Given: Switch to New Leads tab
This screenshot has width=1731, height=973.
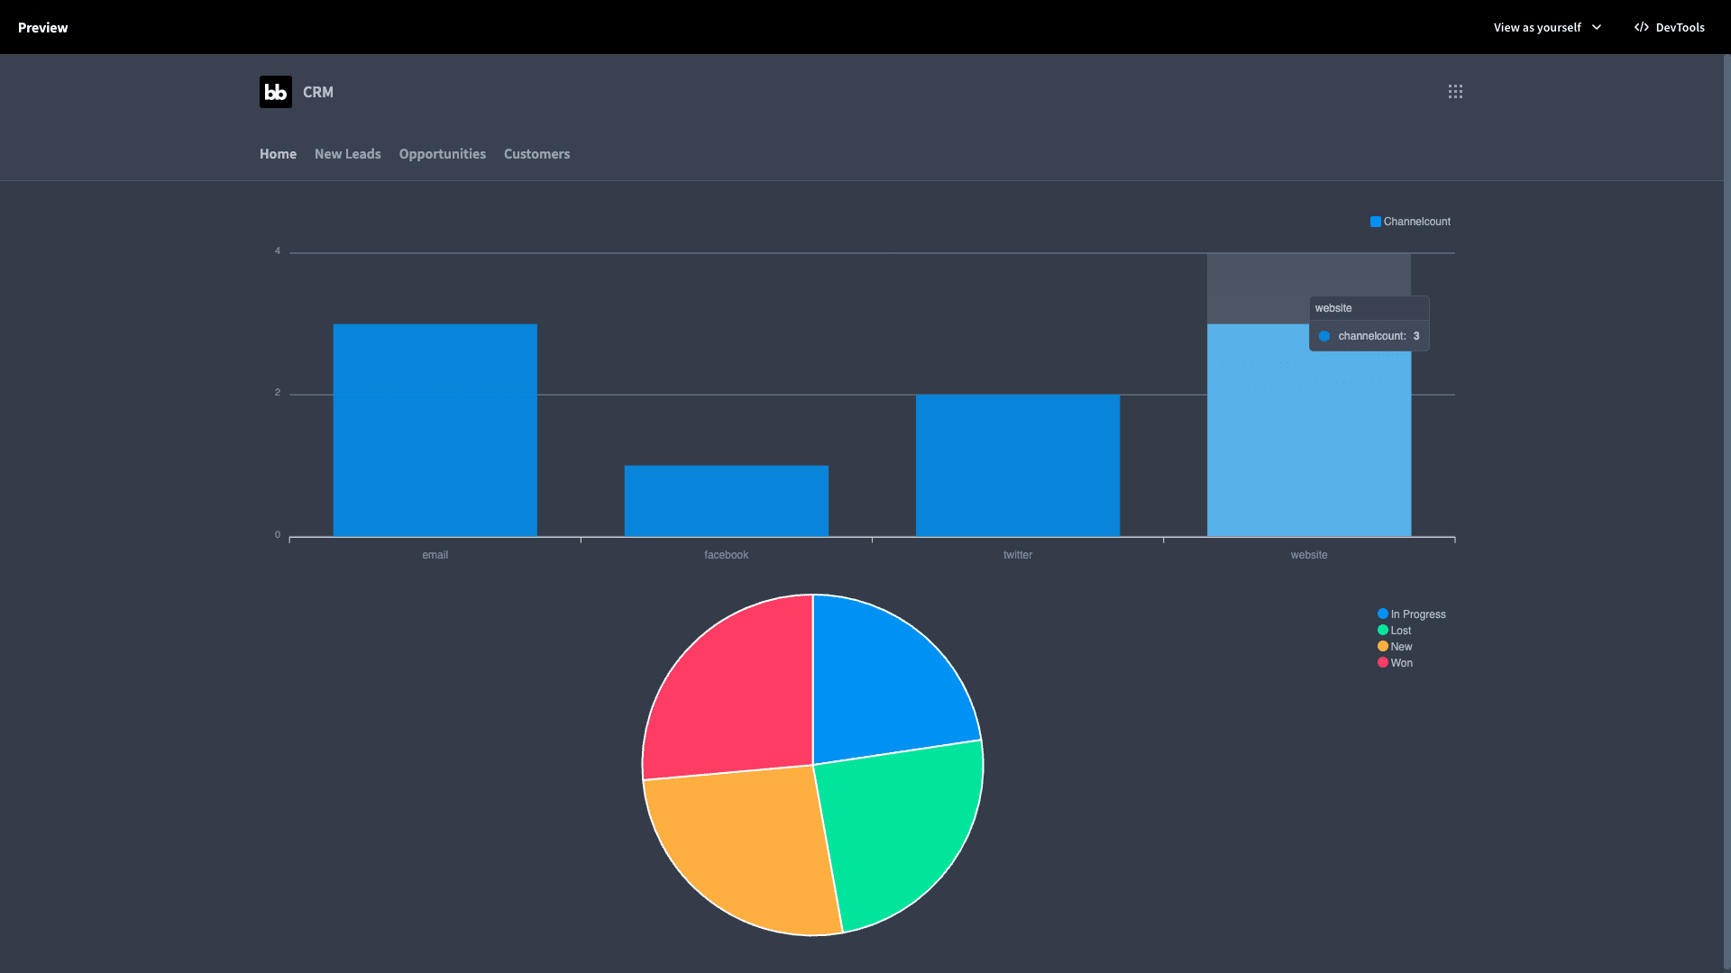Looking at the screenshot, I should (347, 154).
